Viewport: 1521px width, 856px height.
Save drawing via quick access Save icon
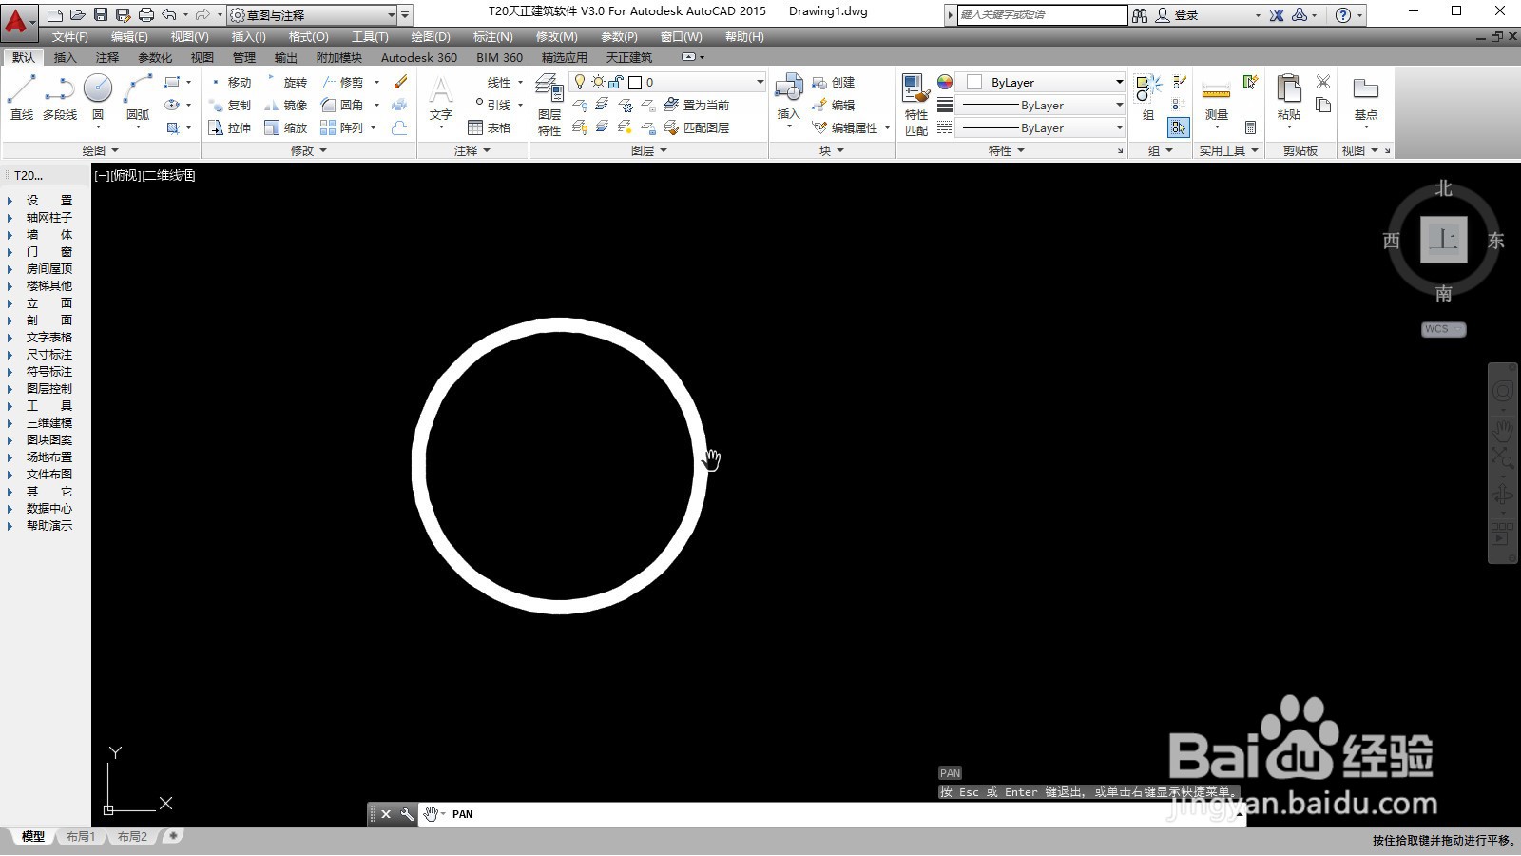[101, 14]
